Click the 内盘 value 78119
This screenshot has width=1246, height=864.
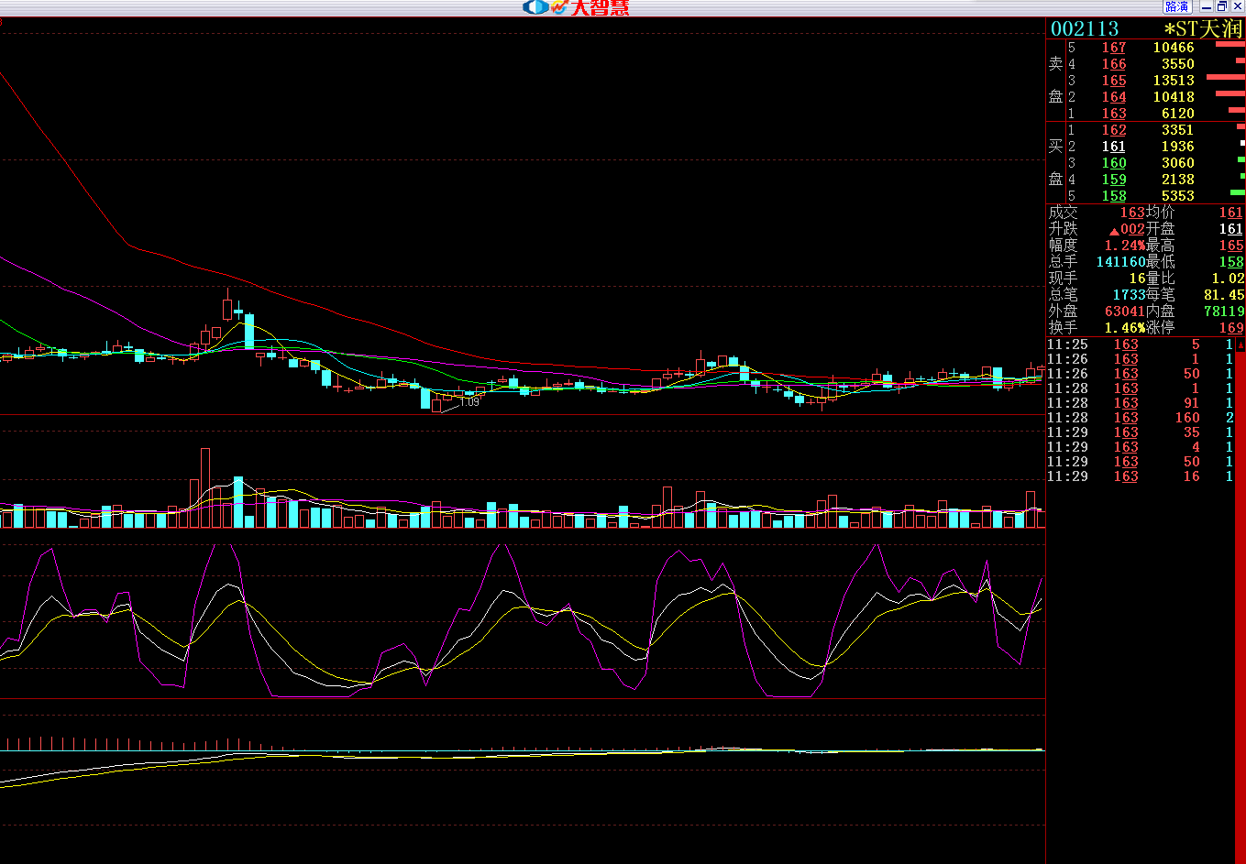pyautogui.click(x=1223, y=312)
